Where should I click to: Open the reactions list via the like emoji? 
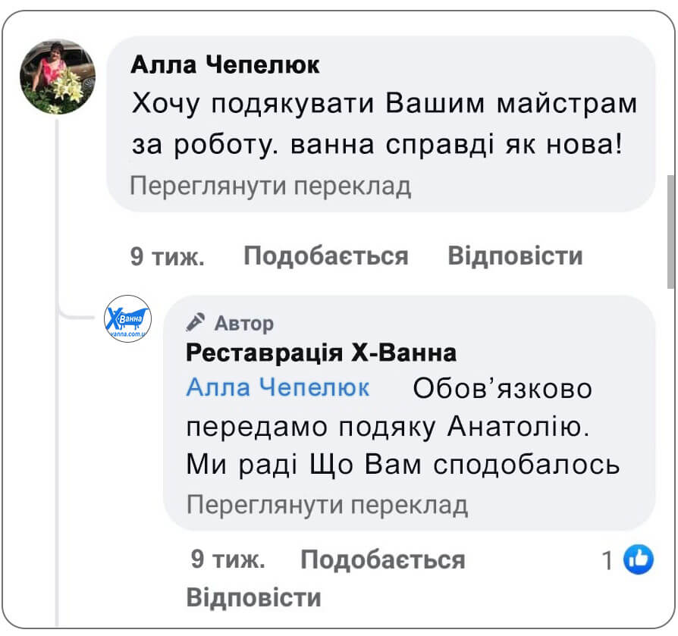(x=639, y=559)
